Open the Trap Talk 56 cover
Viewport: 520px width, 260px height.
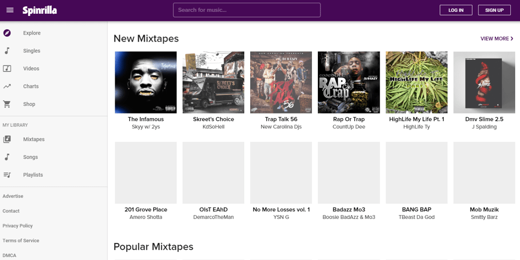[x=281, y=82]
